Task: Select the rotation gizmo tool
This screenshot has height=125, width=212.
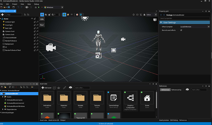Action: click(x=46, y=15)
